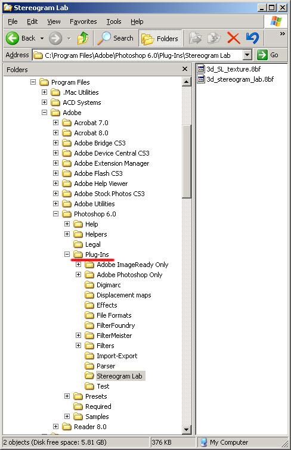Expand the FilterMeister folder
This screenshot has height=450, width=291.
point(78,335)
